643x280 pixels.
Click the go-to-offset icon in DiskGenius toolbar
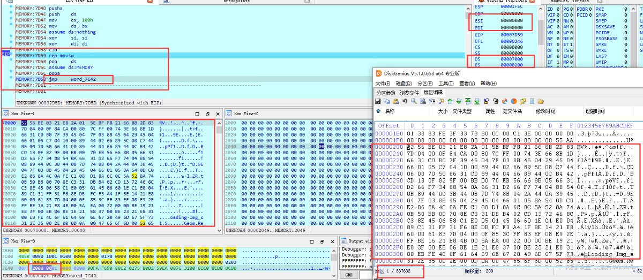[432, 101]
